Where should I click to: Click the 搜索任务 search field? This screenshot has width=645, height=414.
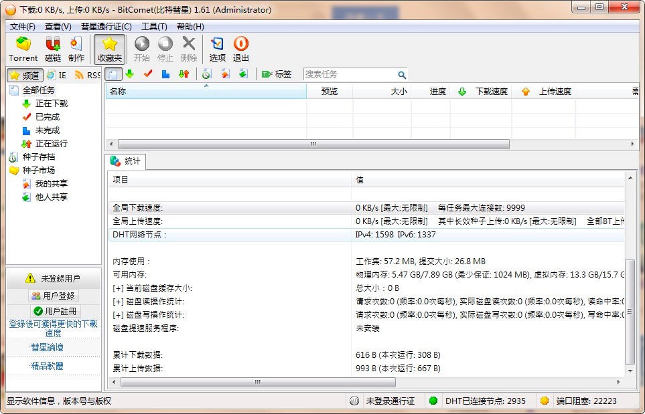pyautogui.click(x=350, y=74)
